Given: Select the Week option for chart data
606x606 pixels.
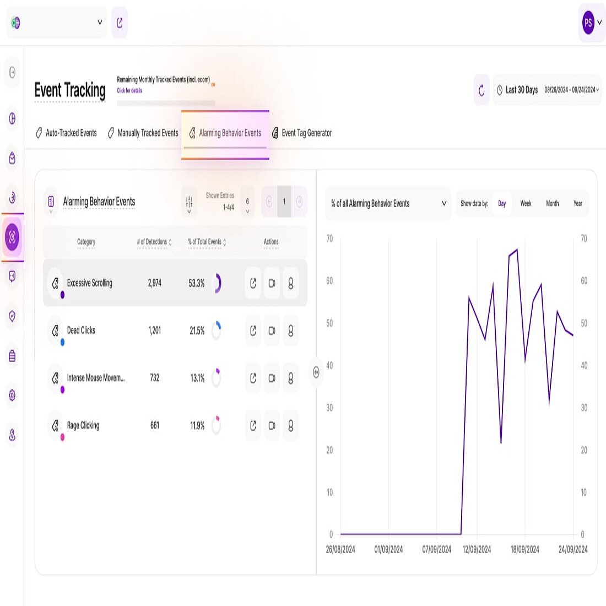Looking at the screenshot, I should point(526,203).
